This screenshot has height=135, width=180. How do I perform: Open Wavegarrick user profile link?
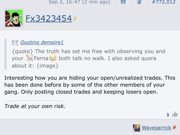(x=156, y=127)
